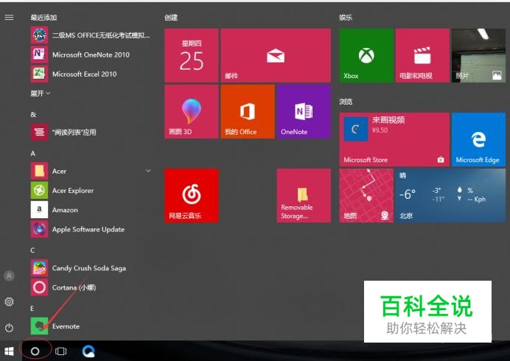Click the 最近添加 heading

click(x=43, y=18)
